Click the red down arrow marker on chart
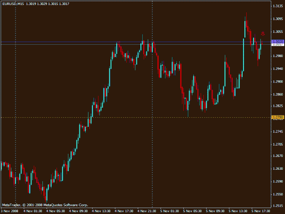This screenshot has height=214, width=285. pyautogui.click(x=263, y=34)
